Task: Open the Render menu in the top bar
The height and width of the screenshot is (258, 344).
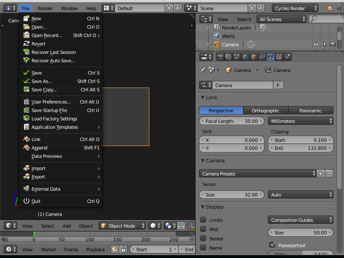Action: 45,8
